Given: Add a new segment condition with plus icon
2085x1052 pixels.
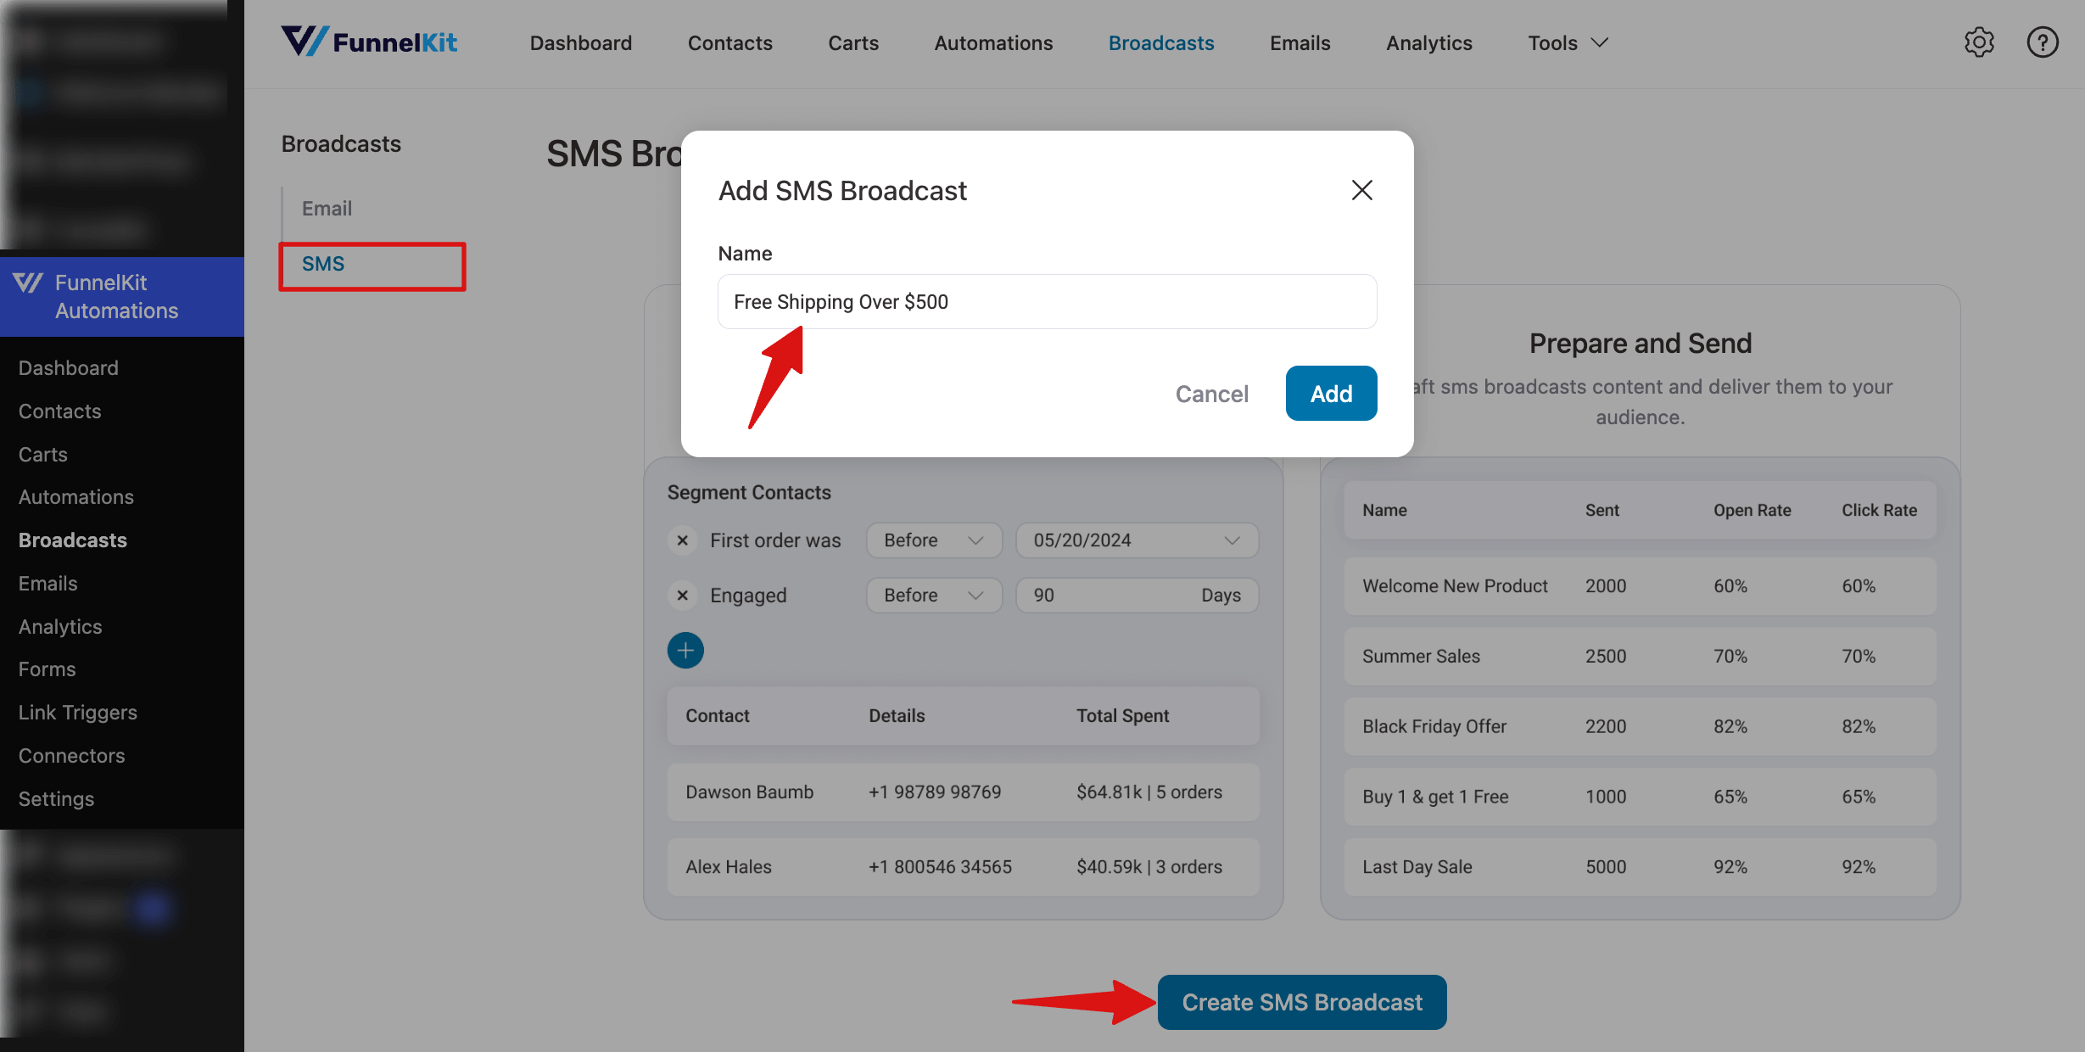Looking at the screenshot, I should (685, 650).
